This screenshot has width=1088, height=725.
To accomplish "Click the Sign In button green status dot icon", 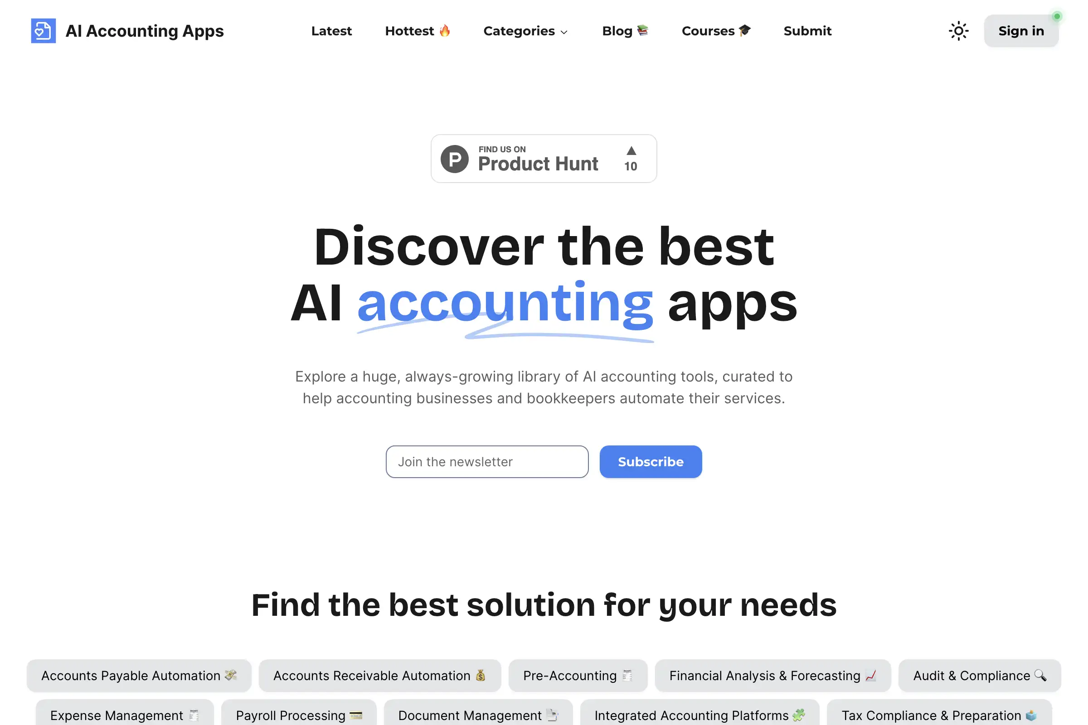I will pos(1055,14).
